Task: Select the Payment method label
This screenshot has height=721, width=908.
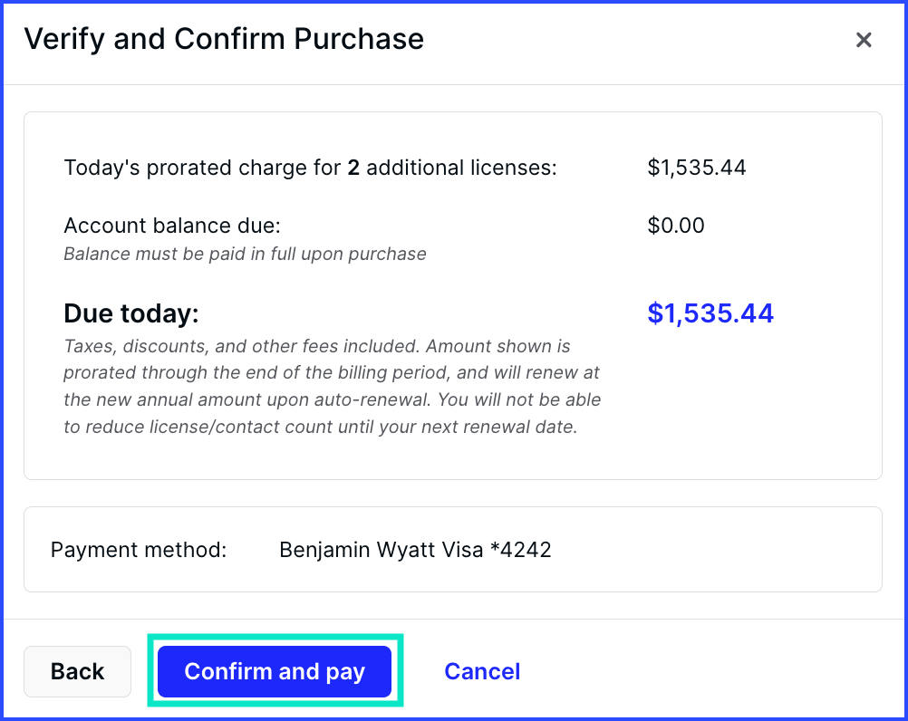Action: pos(139,550)
